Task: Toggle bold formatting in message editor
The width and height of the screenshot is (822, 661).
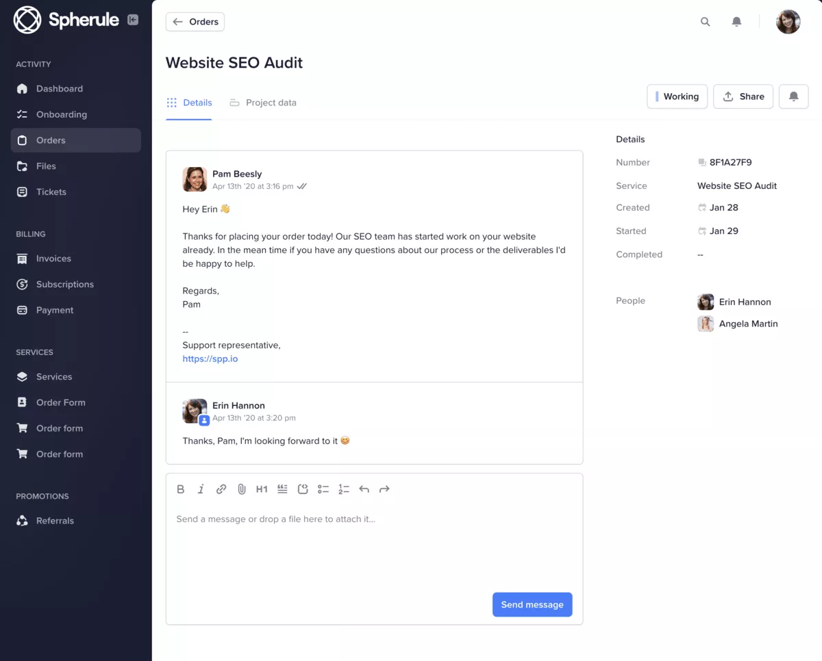Action: point(181,489)
